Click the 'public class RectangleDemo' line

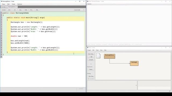(x=16, y=13)
